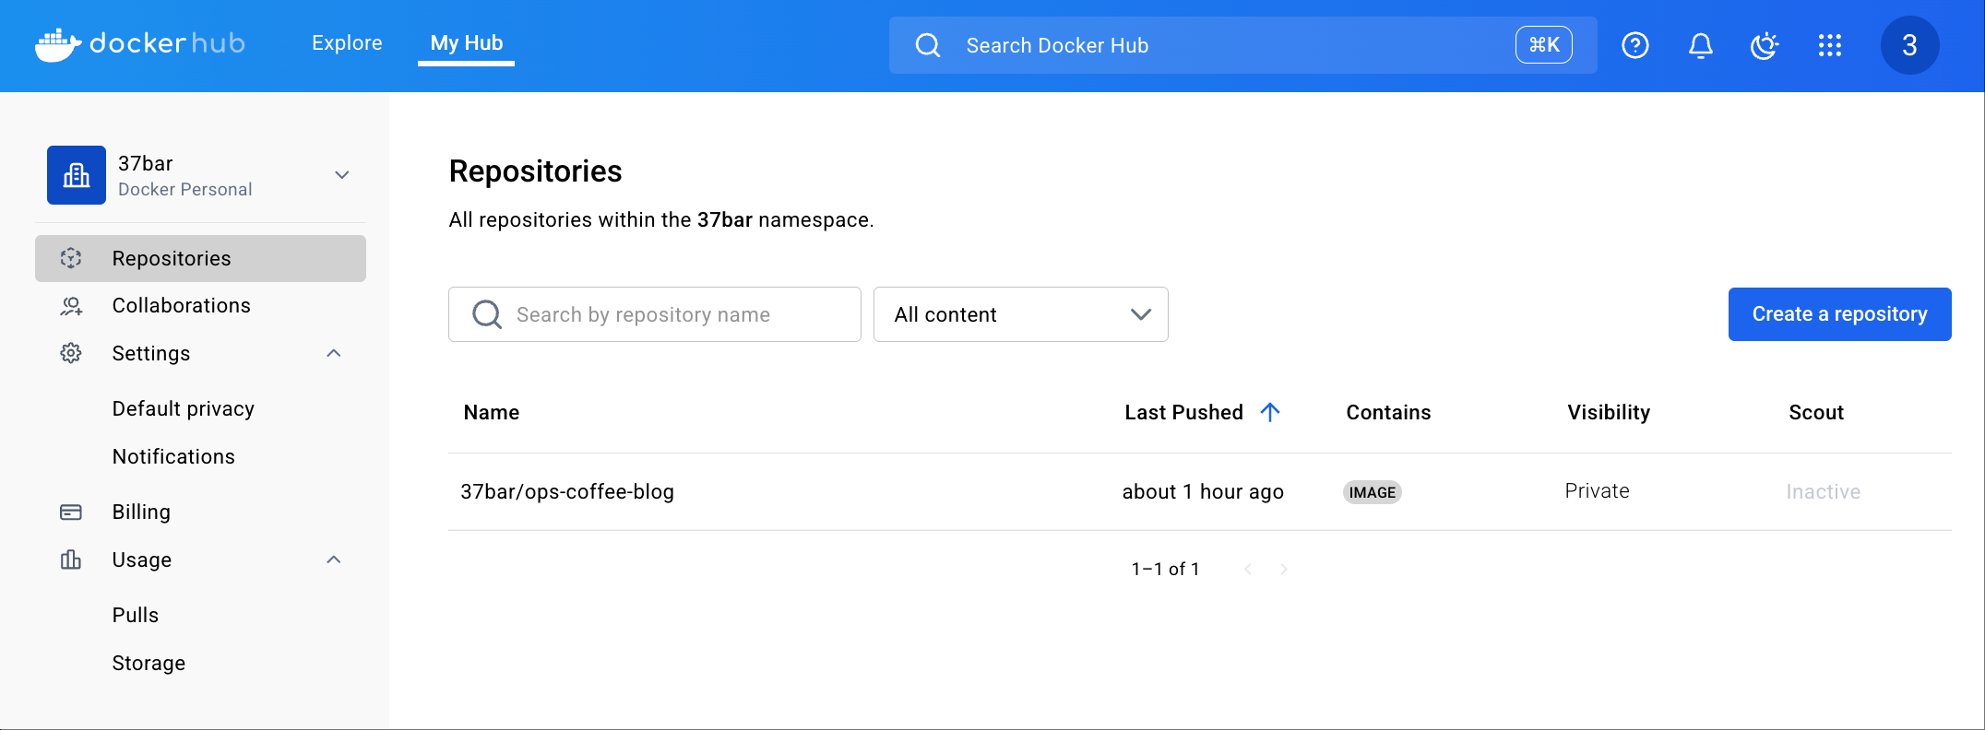Open Storage usage page
This screenshot has width=1985, height=730.
point(149,664)
